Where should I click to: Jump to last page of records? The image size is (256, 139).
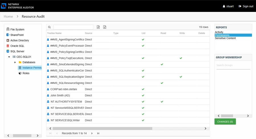point(98,133)
